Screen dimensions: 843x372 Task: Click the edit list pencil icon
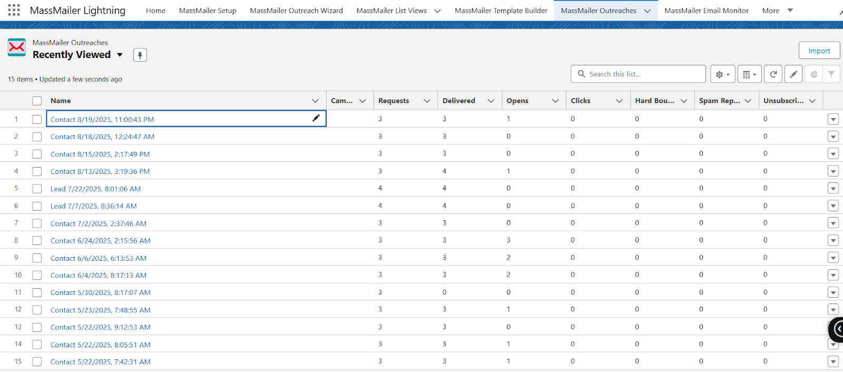click(793, 74)
